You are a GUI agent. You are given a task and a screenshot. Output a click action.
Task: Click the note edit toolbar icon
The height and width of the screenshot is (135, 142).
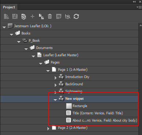59,16
